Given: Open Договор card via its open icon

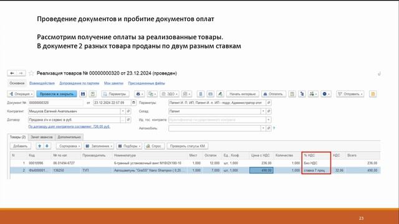Looking at the screenshot, I should tap(128, 119).
